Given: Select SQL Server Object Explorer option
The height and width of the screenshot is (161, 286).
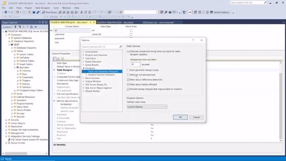Looking at the screenshot, I should click(98, 88).
